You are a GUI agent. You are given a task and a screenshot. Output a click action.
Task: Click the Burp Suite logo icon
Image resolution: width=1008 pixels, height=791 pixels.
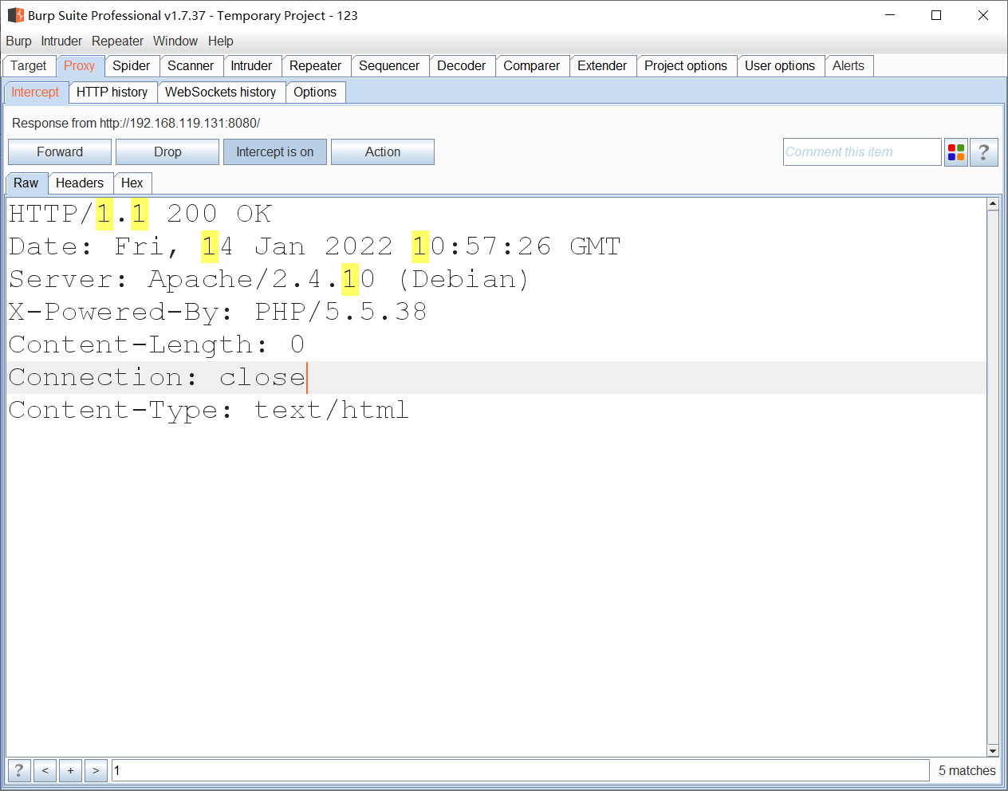[x=15, y=15]
